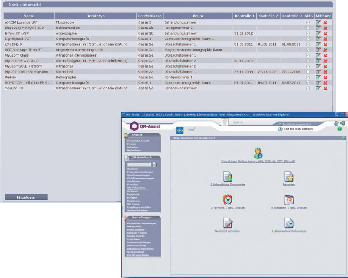Viewport: 348px width, 278px height.
Task: Sort table by Geräteklasse column header
Action: [x=149, y=16]
